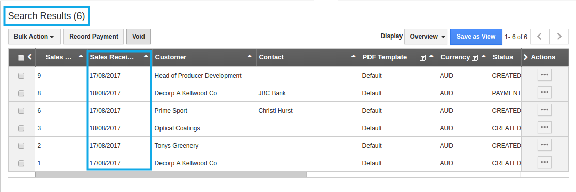Screen dimensions: 576x192
Task: Tick the select-all checkbox in table header
Action: point(21,58)
